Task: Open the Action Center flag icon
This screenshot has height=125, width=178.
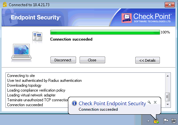Action: tap(166, 121)
